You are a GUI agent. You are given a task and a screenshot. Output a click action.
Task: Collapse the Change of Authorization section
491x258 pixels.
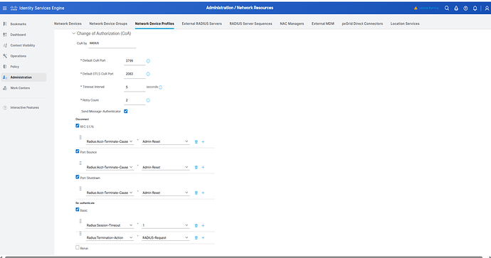[73, 33]
